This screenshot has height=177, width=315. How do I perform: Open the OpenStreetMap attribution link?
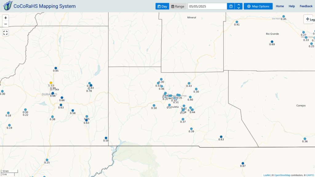(282, 175)
